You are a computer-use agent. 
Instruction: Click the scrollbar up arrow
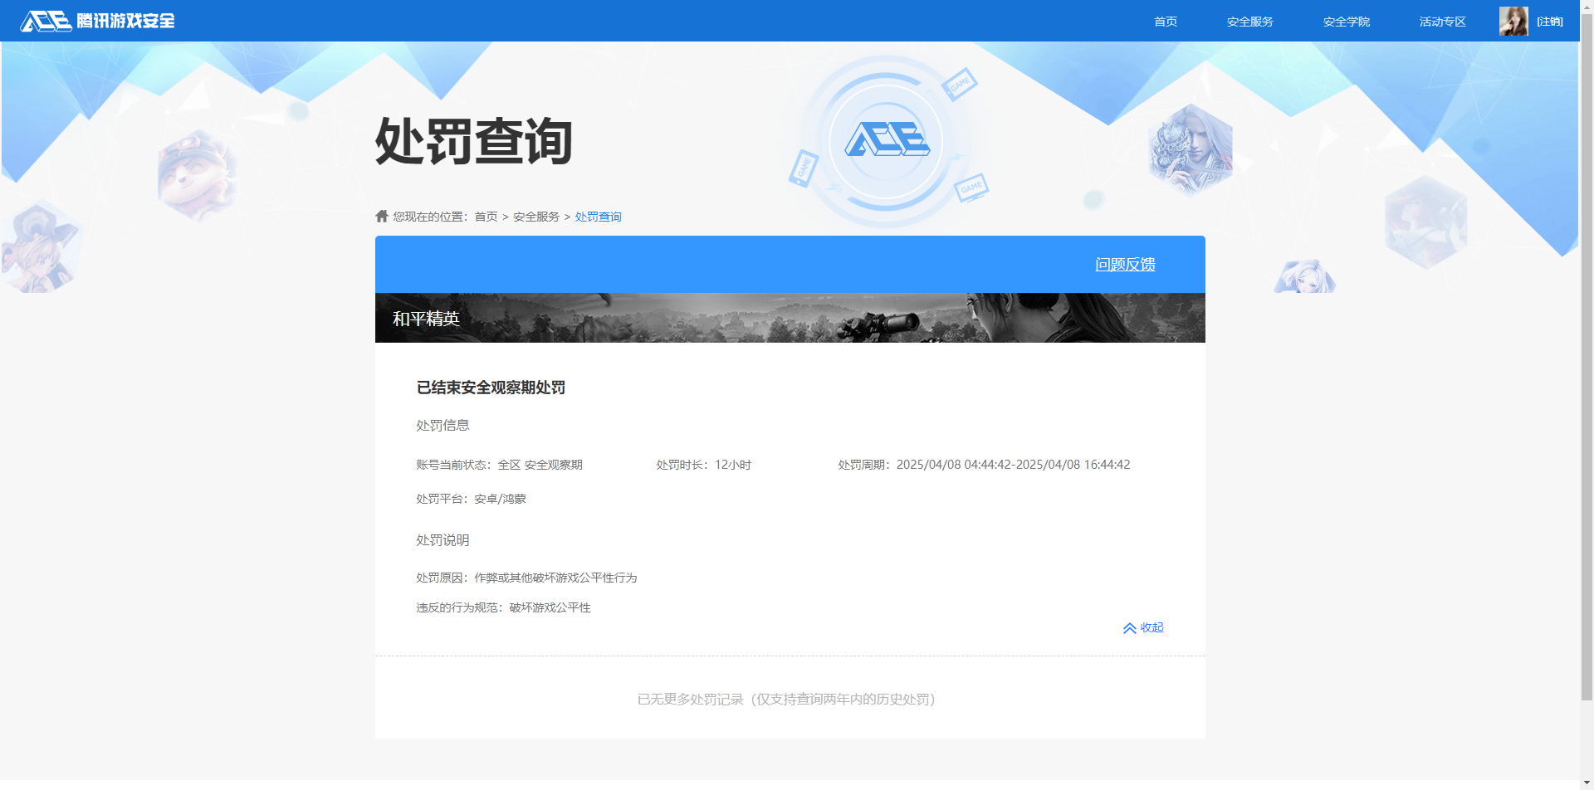[1587, 7]
